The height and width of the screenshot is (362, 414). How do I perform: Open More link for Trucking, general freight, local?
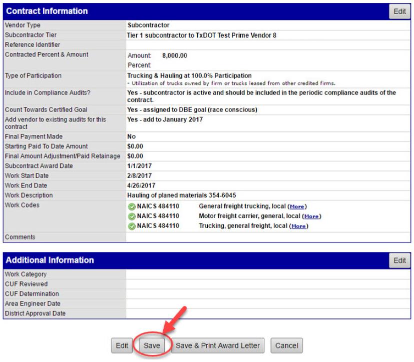pyautogui.click(x=299, y=226)
